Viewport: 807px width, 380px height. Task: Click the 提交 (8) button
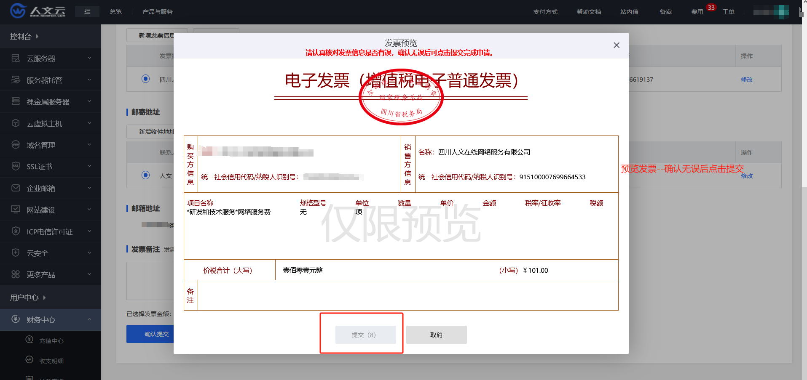[x=366, y=335]
